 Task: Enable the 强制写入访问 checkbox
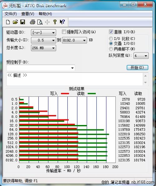(64, 32)
